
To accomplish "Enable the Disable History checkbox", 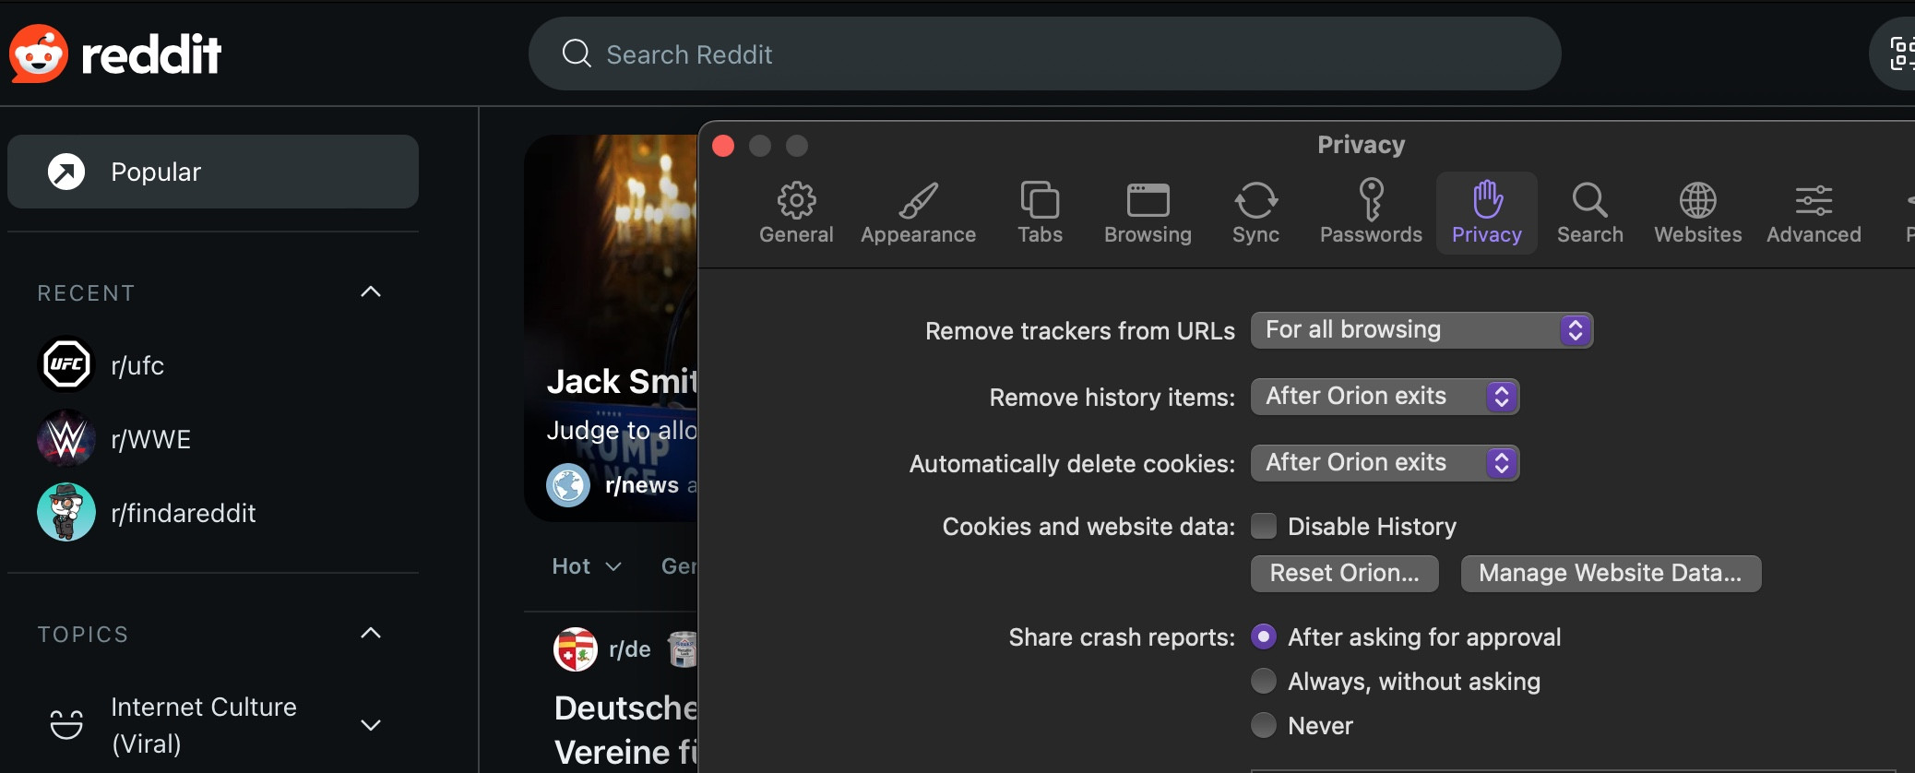I will point(1264,526).
